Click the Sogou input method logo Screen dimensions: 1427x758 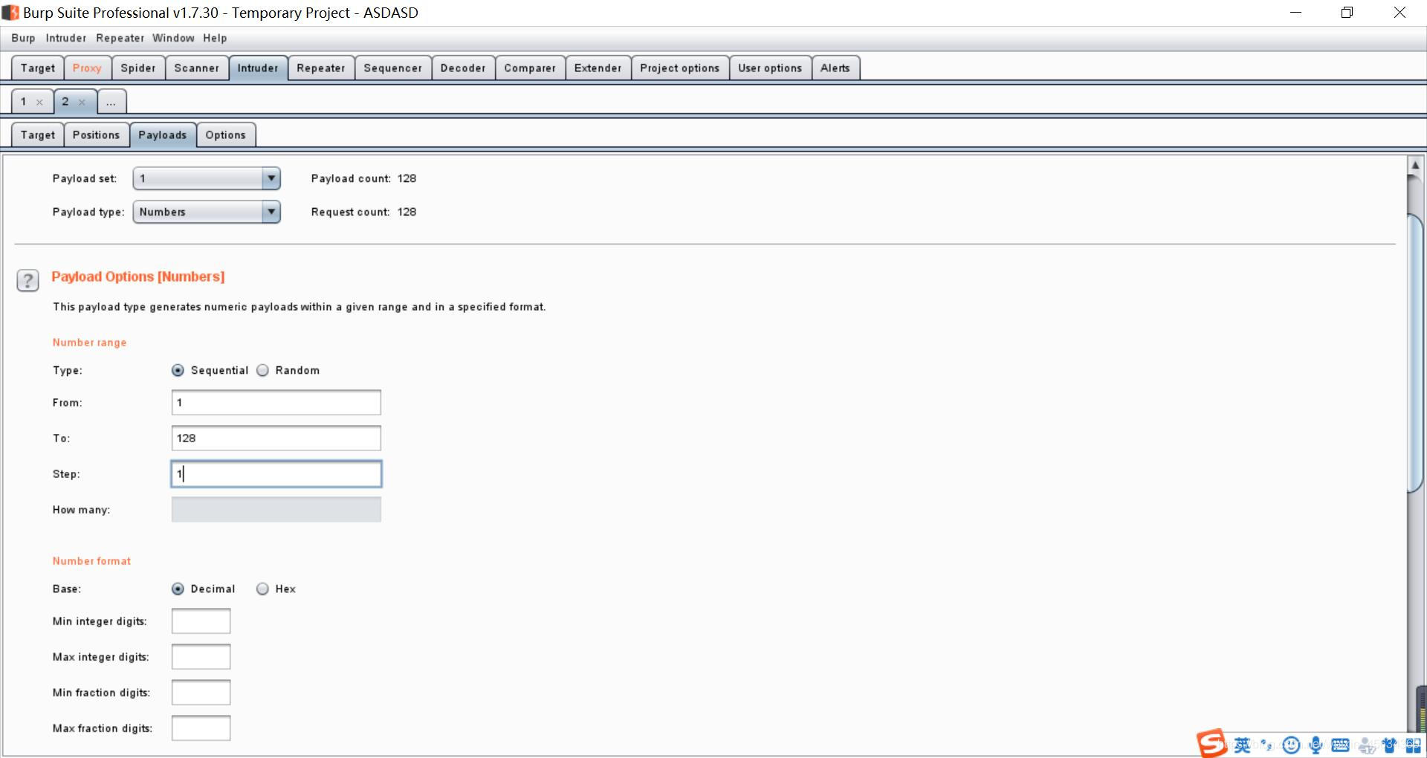coord(1211,743)
